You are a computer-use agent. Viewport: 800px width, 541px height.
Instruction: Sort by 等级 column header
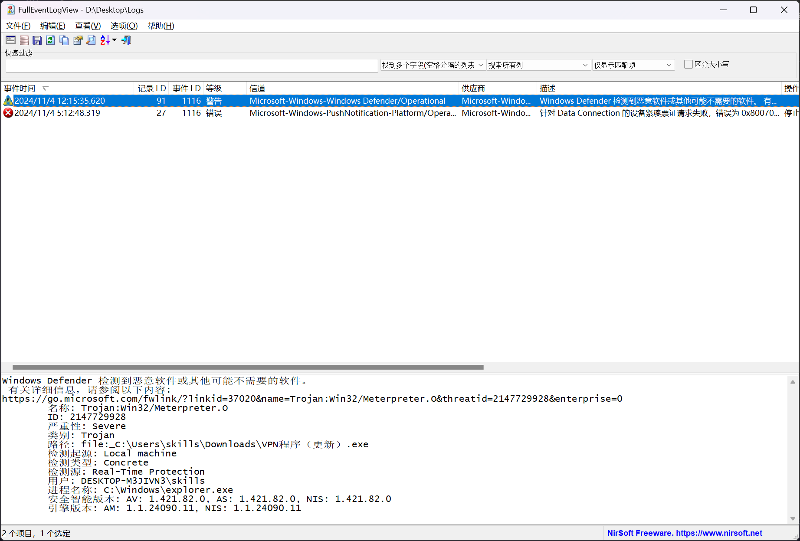click(225, 89)
